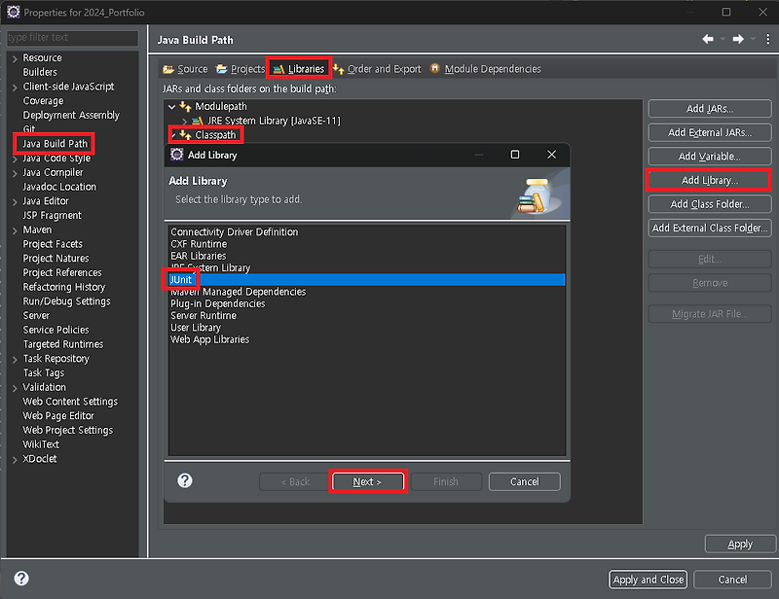Screen dimensions: 779x599
Task: Click the help question mark in Add Library dialog
Action: tap(184, 481)
